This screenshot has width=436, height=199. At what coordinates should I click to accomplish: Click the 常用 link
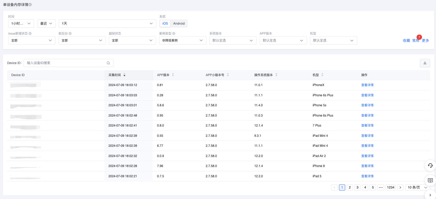click(x=416, y=40)
